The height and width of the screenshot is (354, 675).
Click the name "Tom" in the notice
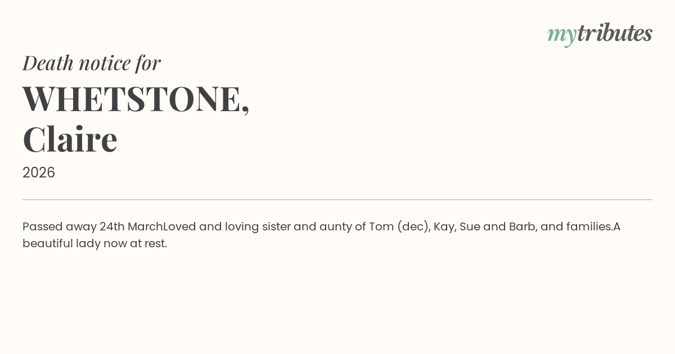click(381, 227)
